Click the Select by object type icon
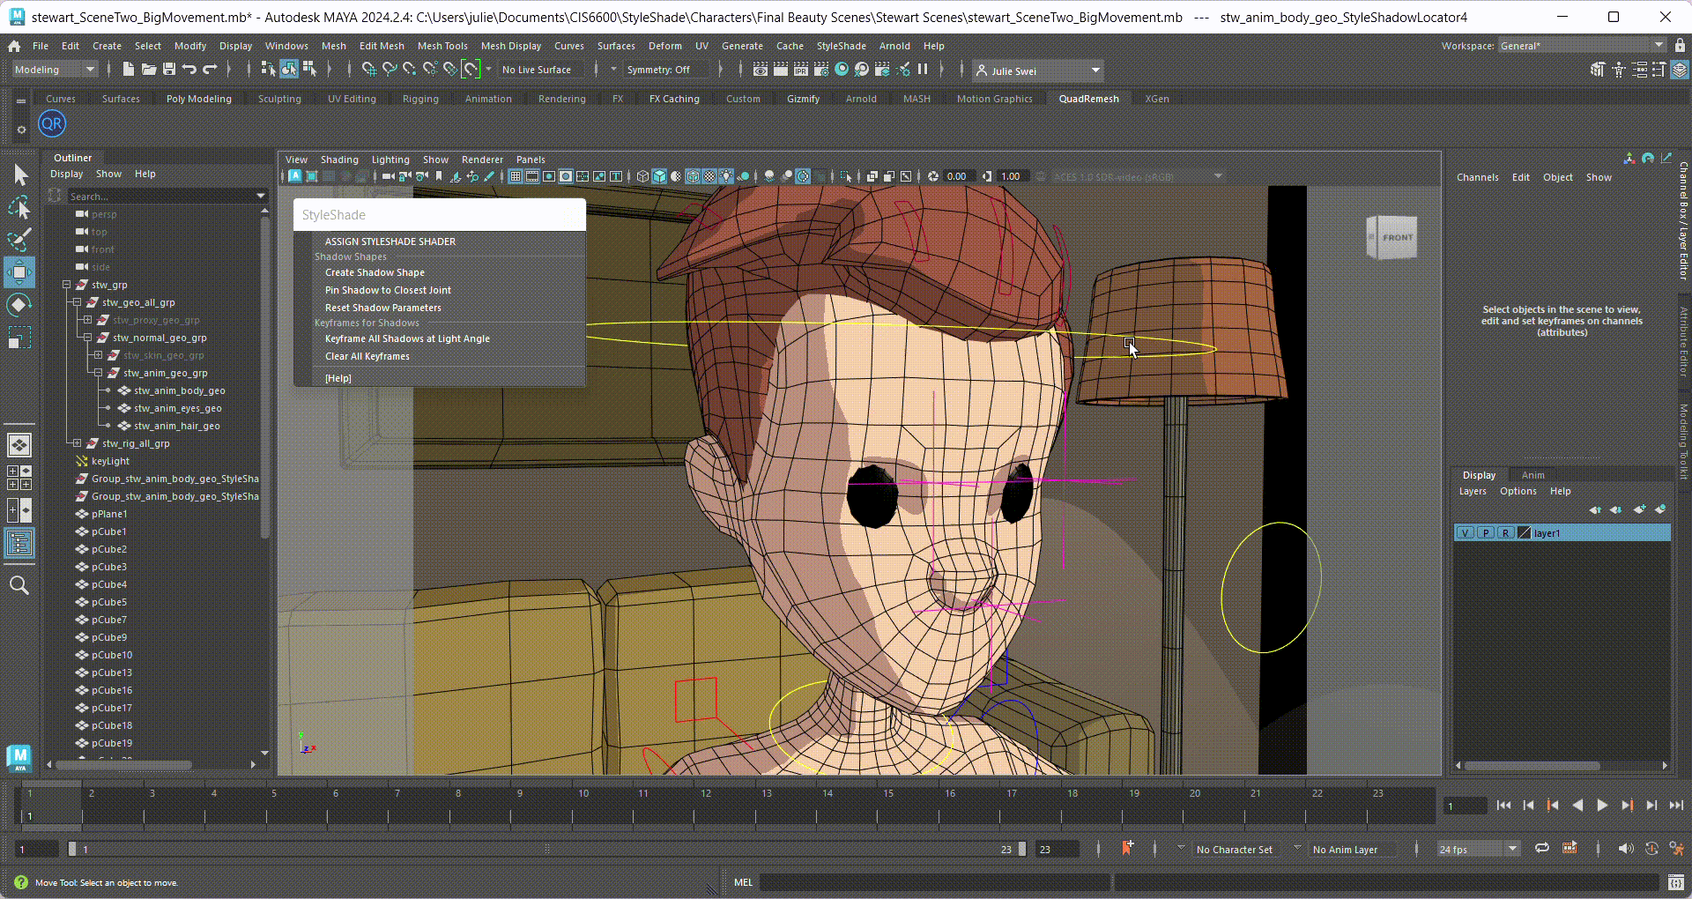This screenshot has width=1692, height=899. 289,70
